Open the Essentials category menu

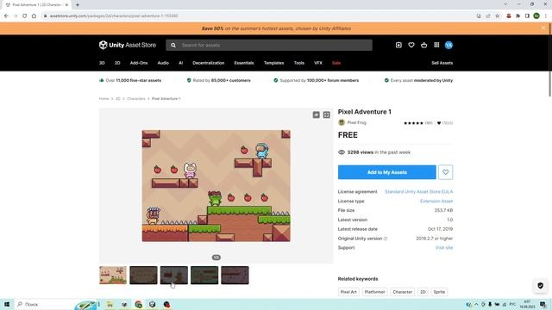tap(244, 63)
